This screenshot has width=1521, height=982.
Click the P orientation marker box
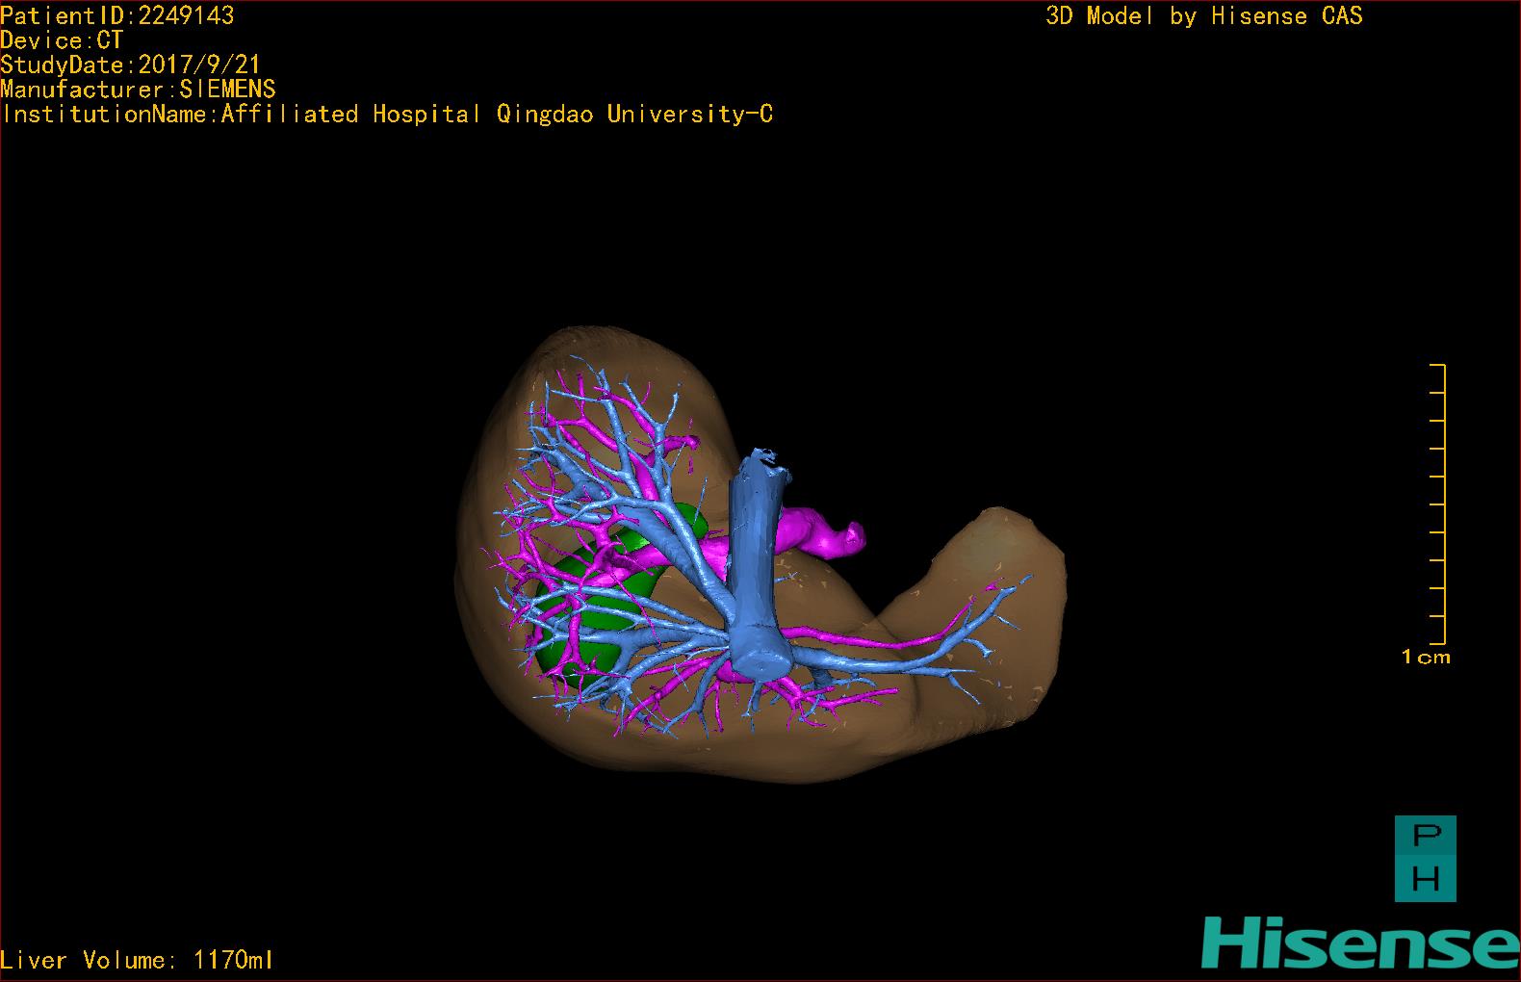[x=1426, y=838]
